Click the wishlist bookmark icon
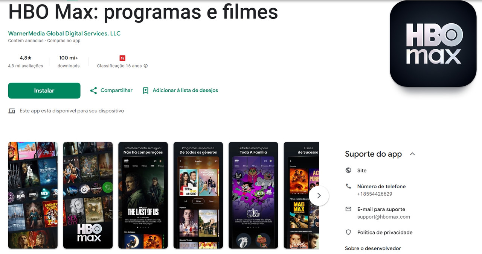This screenshot has height=254, width=482. (146, 91)
